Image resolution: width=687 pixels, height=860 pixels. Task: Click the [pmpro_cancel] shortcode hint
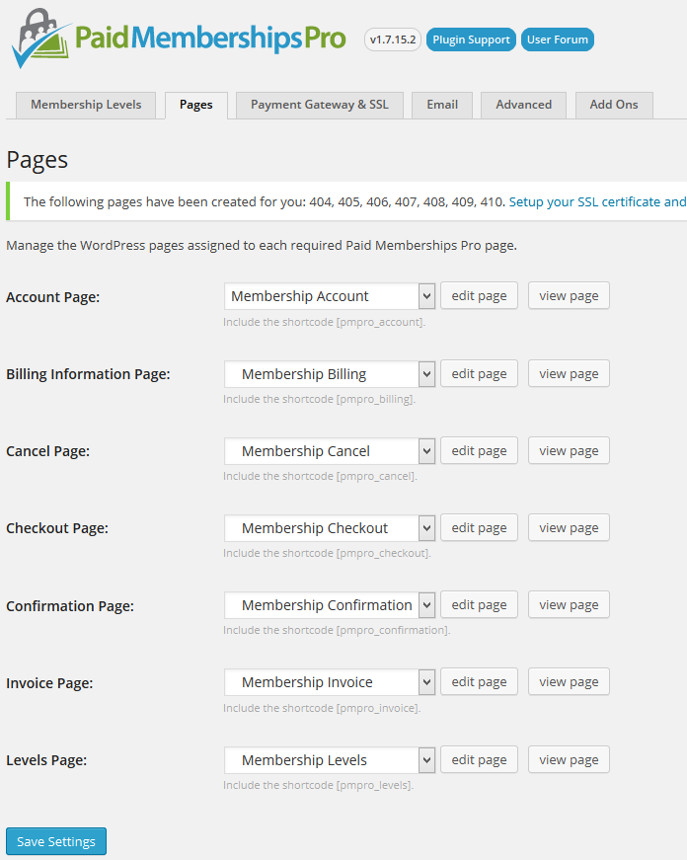click(320, 476)
